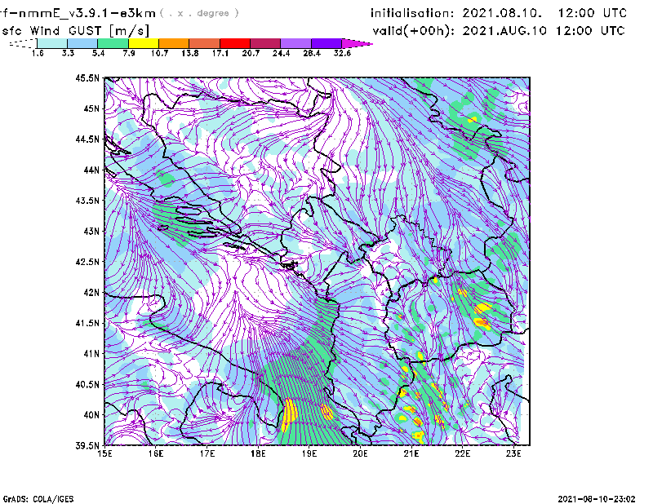Click the '15E' longitude label
Screen dimensions: 653x504
105,453
